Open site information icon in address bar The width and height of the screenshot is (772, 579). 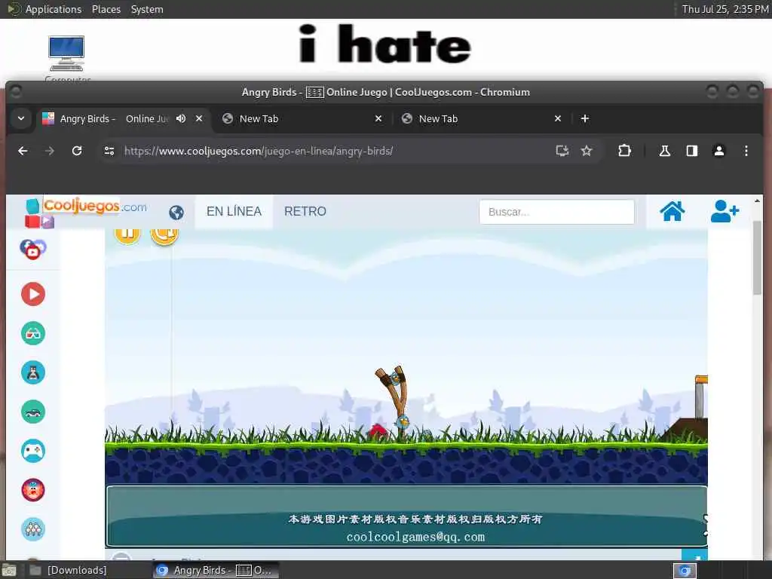coord(109,151)
